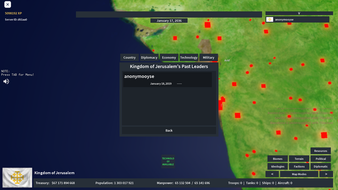The image size is (338, 190).
Task: Select anonymooyse in the player list
Action: [x=297, y=19]
